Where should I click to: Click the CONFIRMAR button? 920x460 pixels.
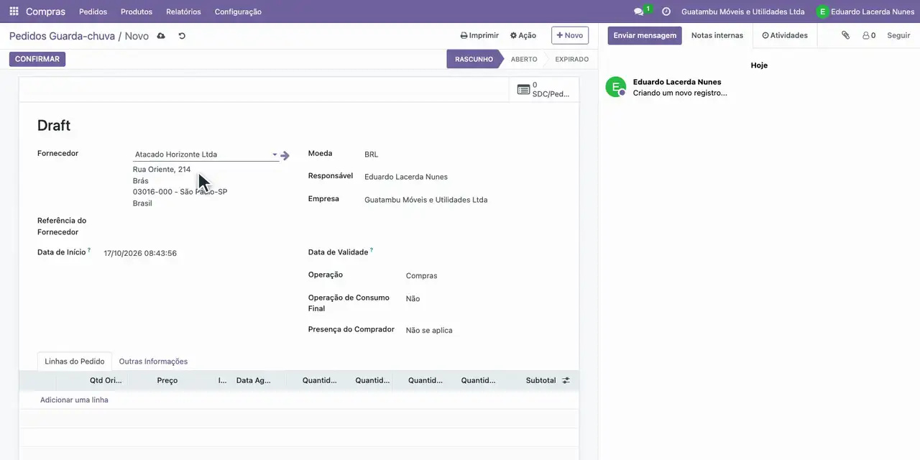coord(37,59)
